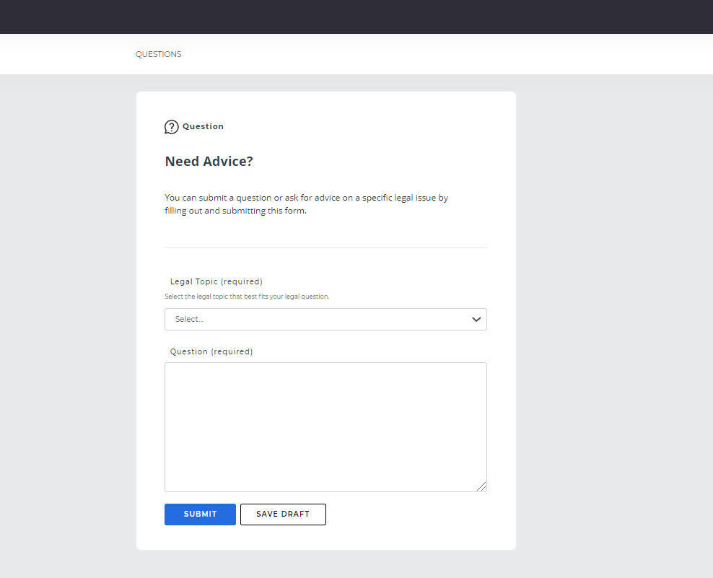
Task: Click the Legal Topic chevron arrow
Action: [476, 319]
